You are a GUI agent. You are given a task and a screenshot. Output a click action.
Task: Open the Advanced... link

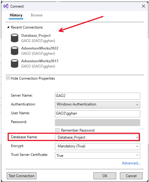point(131,163)
